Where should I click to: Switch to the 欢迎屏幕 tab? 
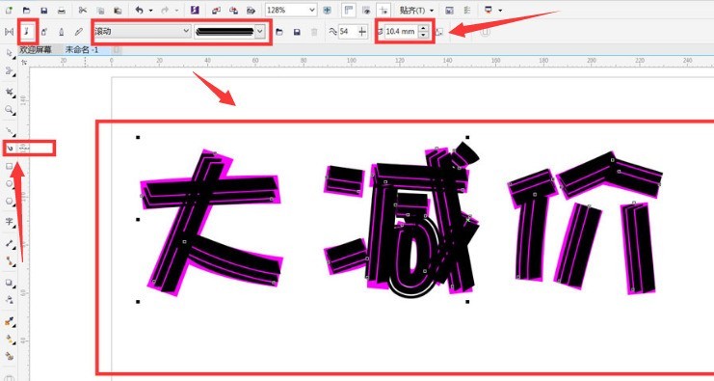[36, 49]
